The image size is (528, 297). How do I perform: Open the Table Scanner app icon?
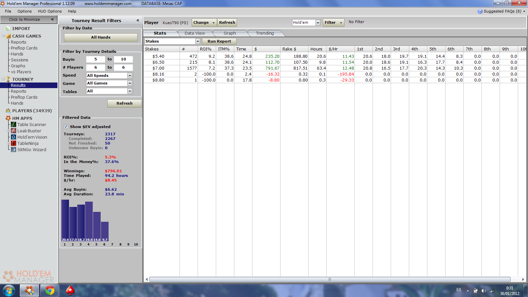pyautogui.click(x=14, y=124)
